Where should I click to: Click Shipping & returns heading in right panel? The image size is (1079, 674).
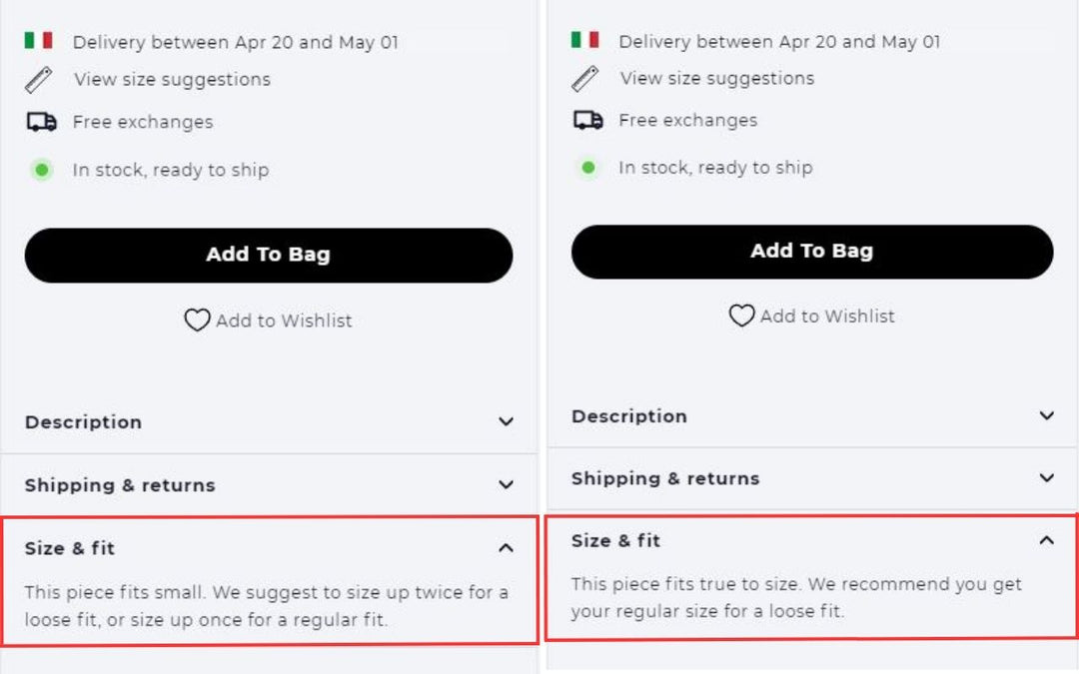pyautogui.click(x=664, y=478)
